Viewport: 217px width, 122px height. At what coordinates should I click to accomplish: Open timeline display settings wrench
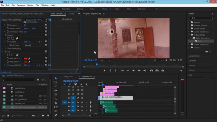click(86, 84)
